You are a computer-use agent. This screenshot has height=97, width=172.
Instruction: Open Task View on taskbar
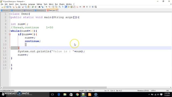[52, 95]
